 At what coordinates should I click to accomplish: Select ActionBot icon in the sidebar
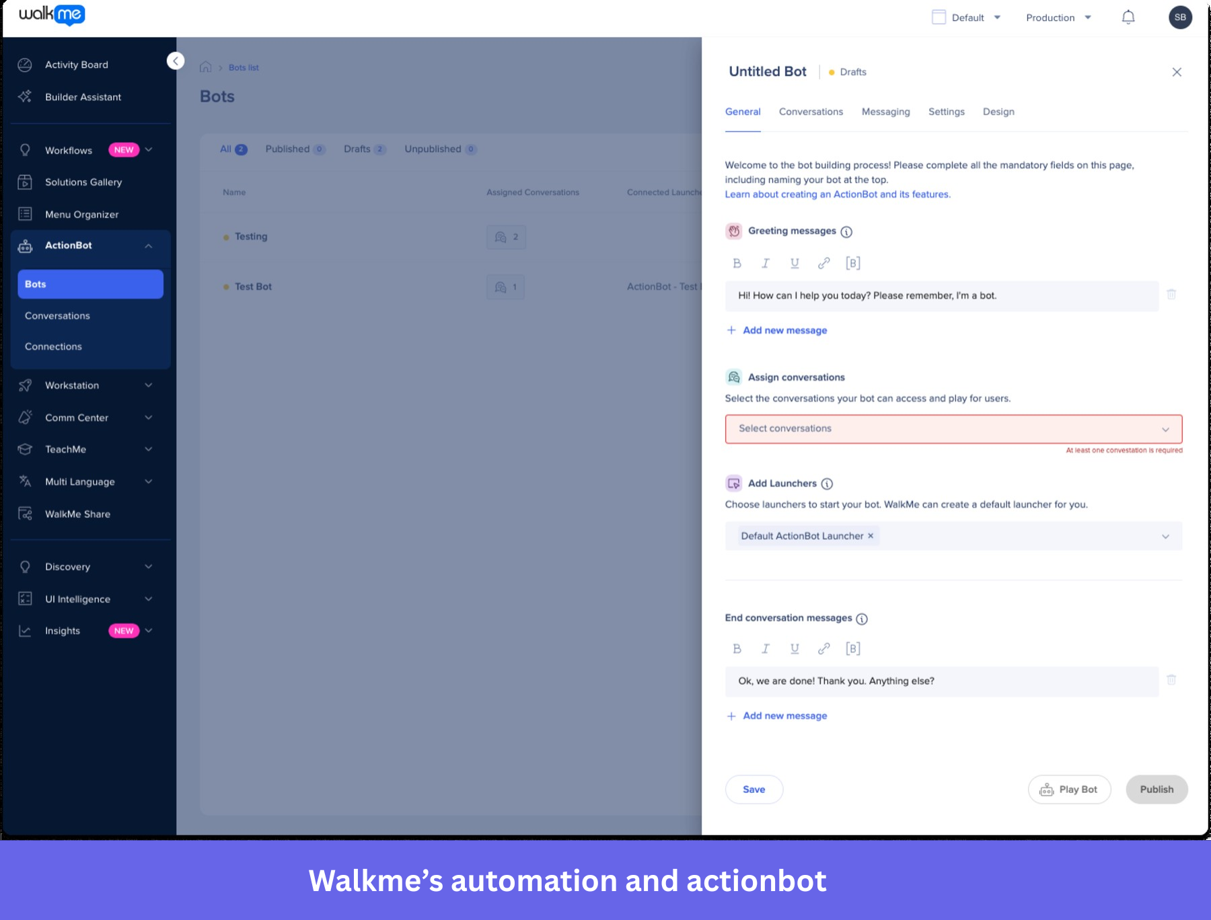26,245
